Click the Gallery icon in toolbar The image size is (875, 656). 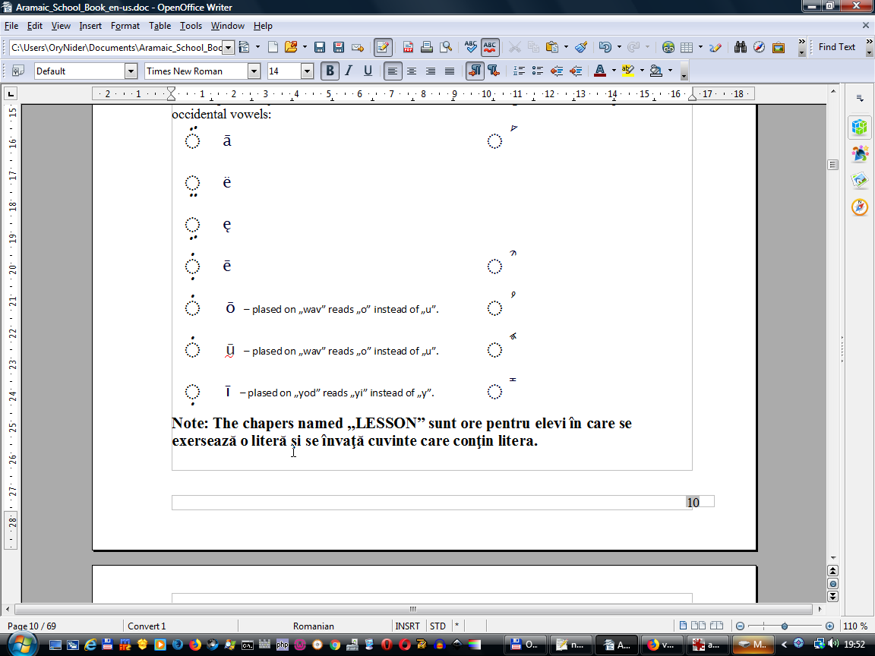(779, 47)
